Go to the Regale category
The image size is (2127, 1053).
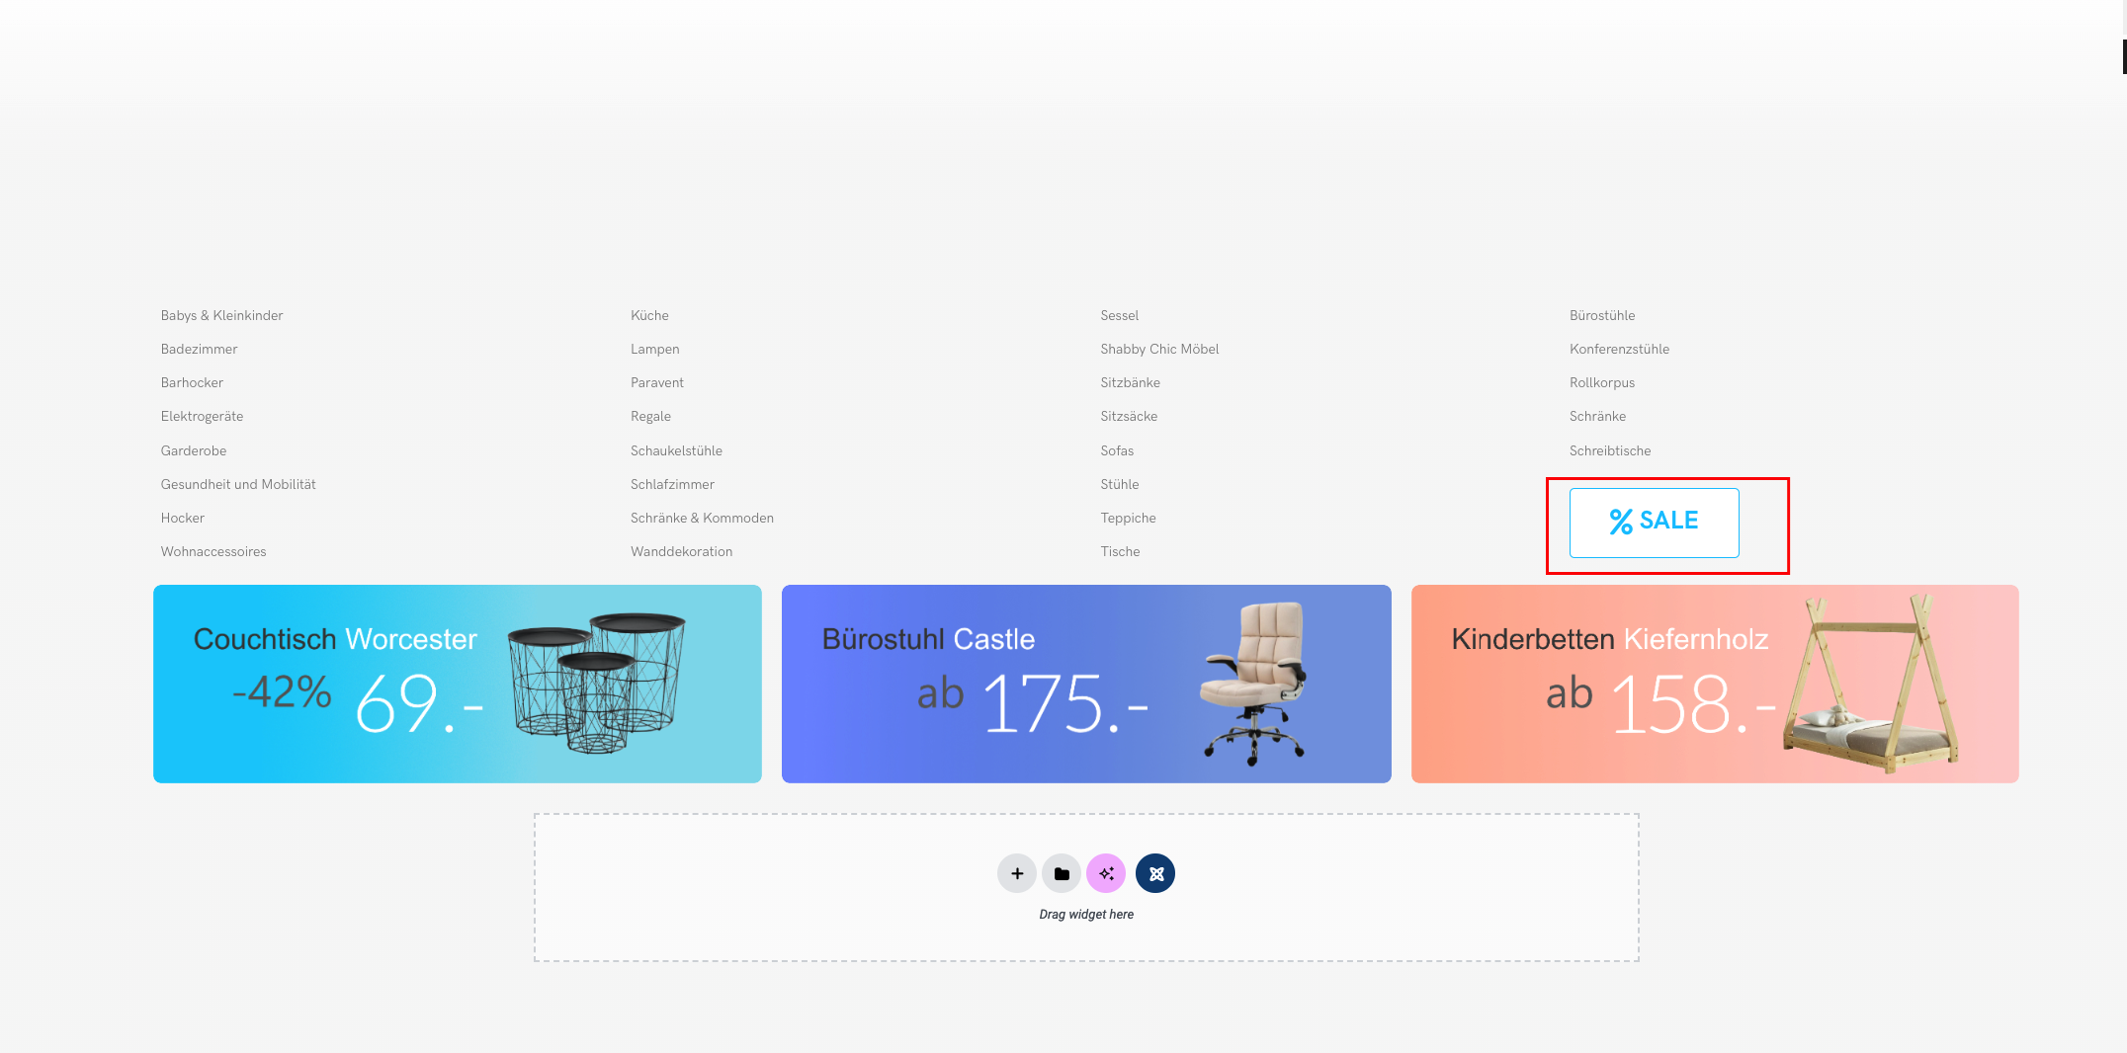(x=650, y=416)
